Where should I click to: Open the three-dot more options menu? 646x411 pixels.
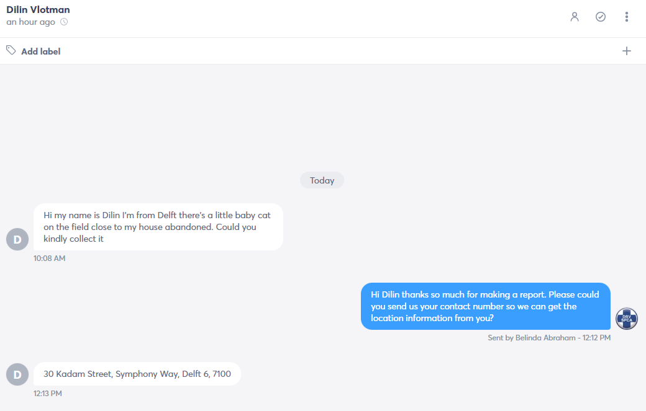point(627,17)
